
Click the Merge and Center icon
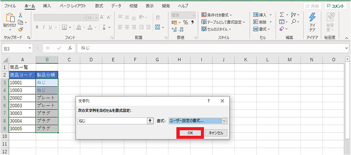pos(158,27)
